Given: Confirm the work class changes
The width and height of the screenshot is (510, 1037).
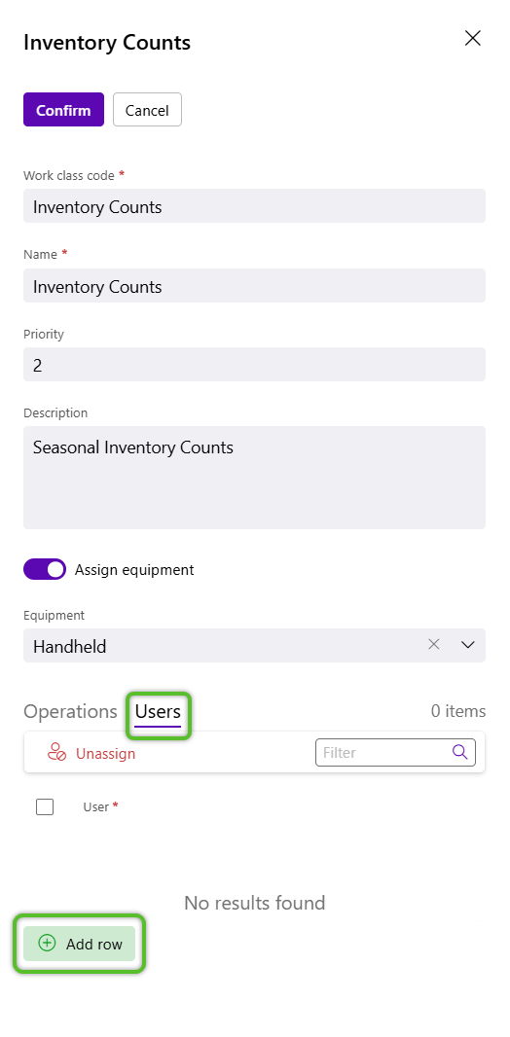Looking at the screenshot, I should (x=63, y=110).
